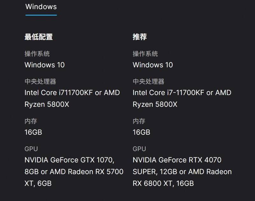The image size is (255, 201).
Task: Click the 内存 label under 推荐
Action: 139,122
